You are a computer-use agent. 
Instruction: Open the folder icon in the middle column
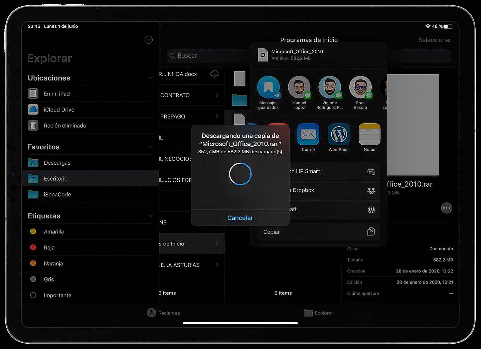pos(239,100)
